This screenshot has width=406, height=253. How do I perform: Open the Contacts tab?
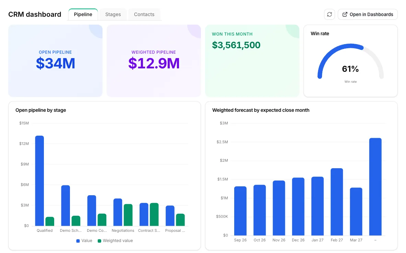coord(144,14)
